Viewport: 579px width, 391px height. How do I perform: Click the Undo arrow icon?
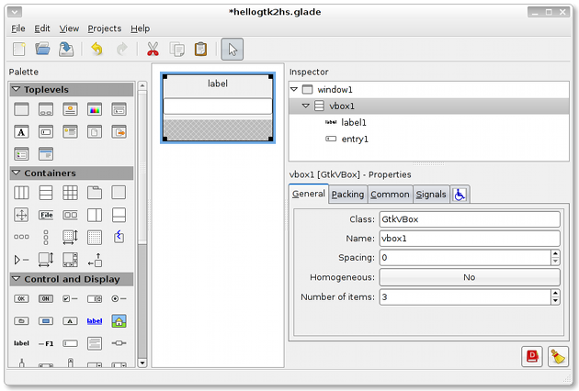[x=97, y=50]
